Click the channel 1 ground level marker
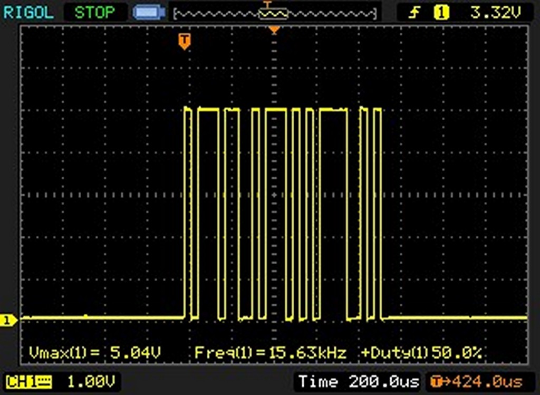540x395 pixels. (x=7, y=320)
